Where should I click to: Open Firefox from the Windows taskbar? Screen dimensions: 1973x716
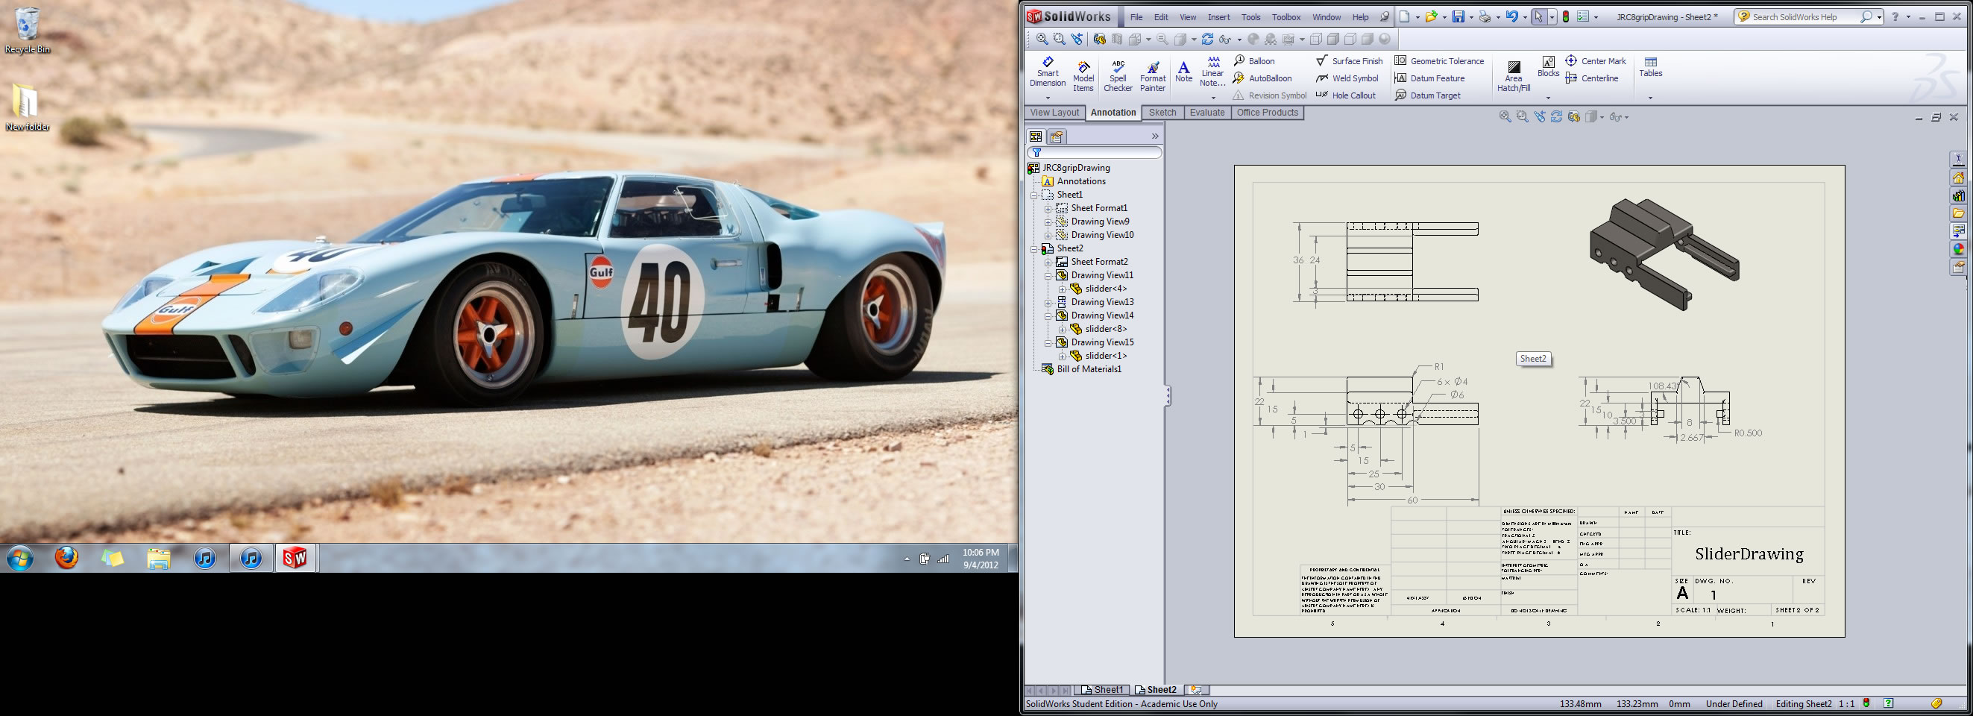pyautogui.click(x=66, y=558)
